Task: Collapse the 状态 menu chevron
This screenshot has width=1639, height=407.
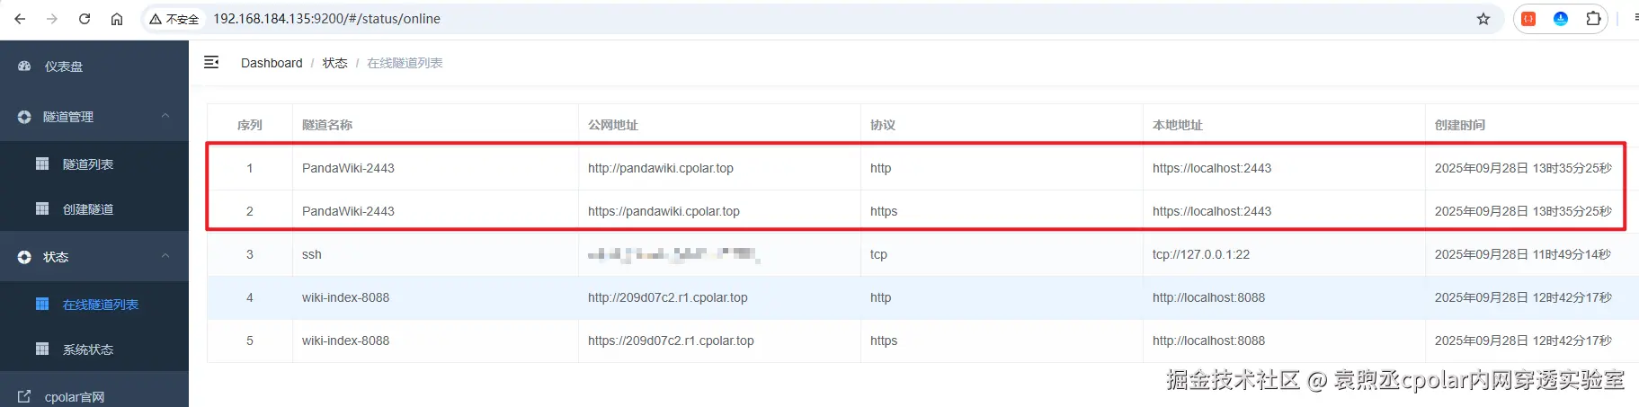Action: [x=165, y=256]
